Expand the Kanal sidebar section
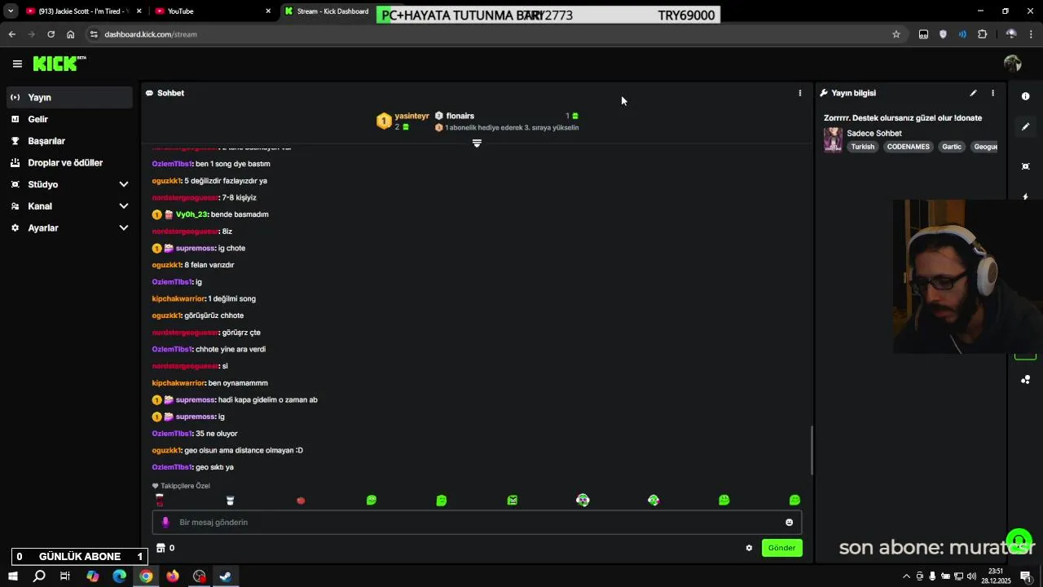The width and height of the screenshot is (1043, 587). pos(123,206)
